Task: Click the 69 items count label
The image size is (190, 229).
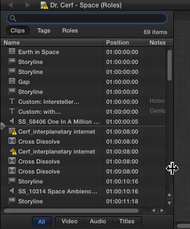Action: [x=155, y=32]
